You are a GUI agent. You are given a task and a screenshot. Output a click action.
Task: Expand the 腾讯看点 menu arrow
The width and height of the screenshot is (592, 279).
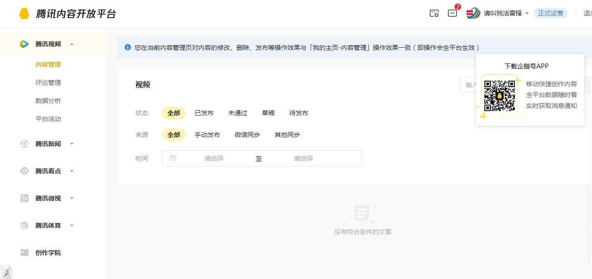pos(72,171)
